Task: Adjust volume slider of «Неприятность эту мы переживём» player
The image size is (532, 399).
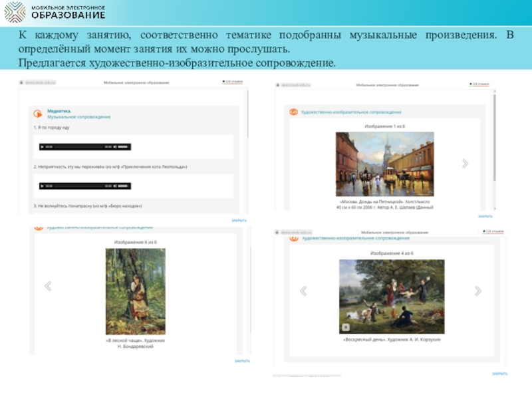Action: (x=123, y=186)
